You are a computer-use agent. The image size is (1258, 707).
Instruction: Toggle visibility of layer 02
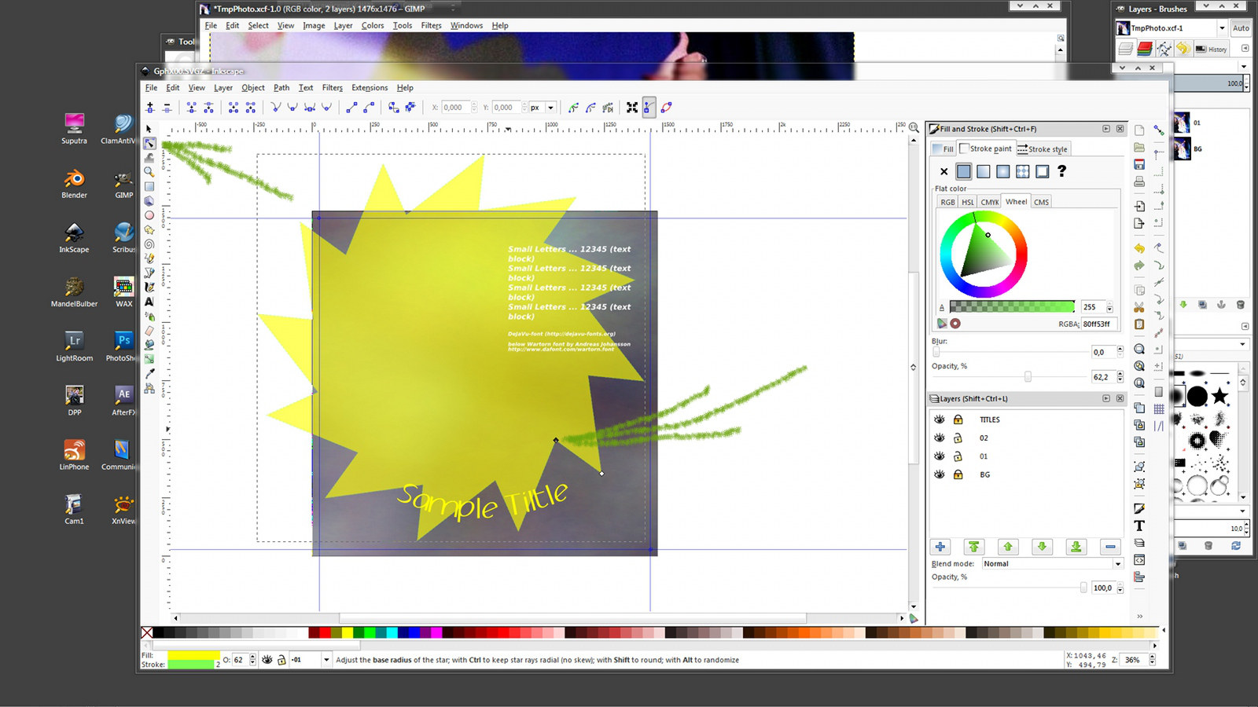pos(940,438)
